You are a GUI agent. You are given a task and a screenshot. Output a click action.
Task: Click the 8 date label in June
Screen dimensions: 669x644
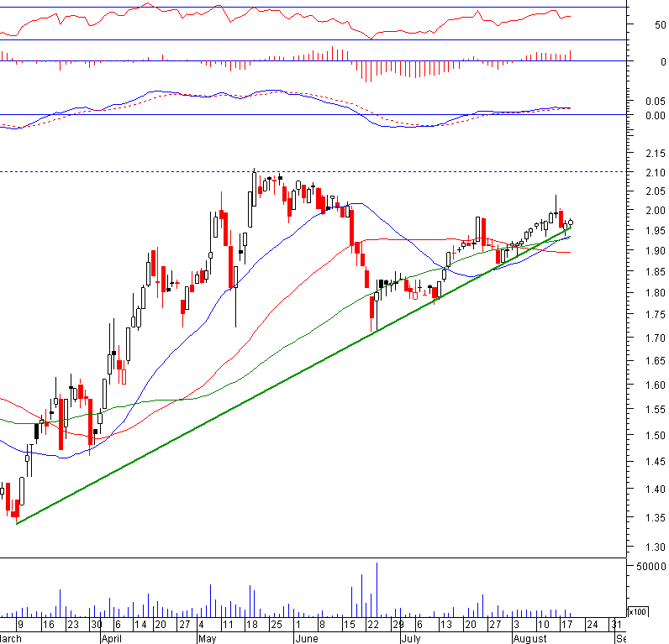pyautogui.click(x=323, y=625)
